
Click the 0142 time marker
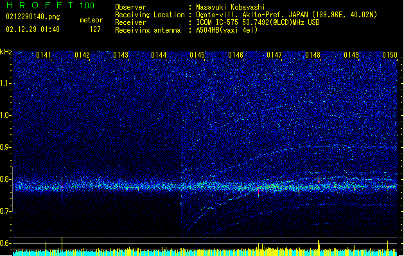coord(82,55)
